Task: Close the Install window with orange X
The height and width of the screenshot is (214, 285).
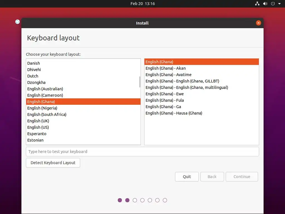Action: pos(258,23)
